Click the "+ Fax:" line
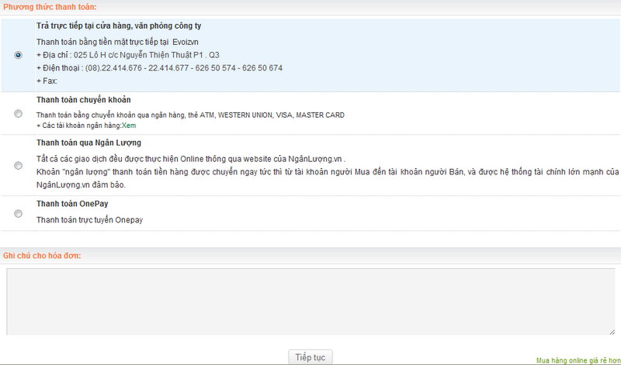 [47, 81]
